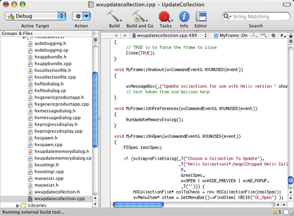Click the build progress spinner in status bar
The width and height of the screenshot is (294, 216).
(286, 212)
